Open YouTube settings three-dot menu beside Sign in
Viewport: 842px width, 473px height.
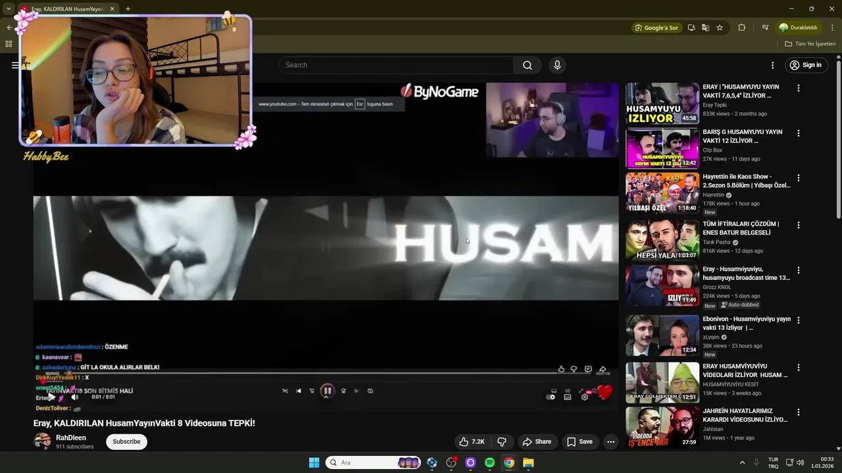coord(772,65)
